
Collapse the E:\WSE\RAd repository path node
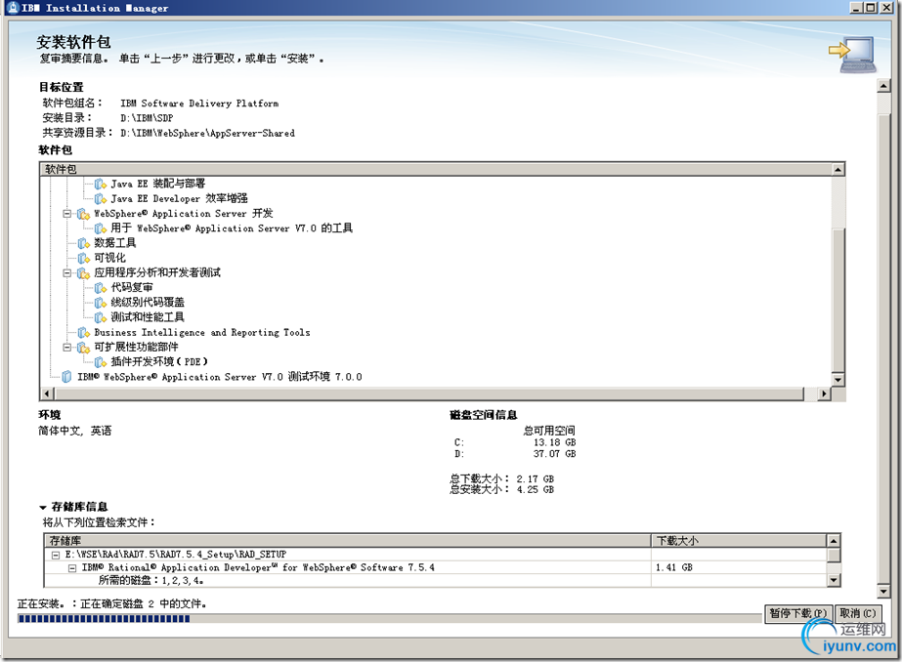point(56,556)
